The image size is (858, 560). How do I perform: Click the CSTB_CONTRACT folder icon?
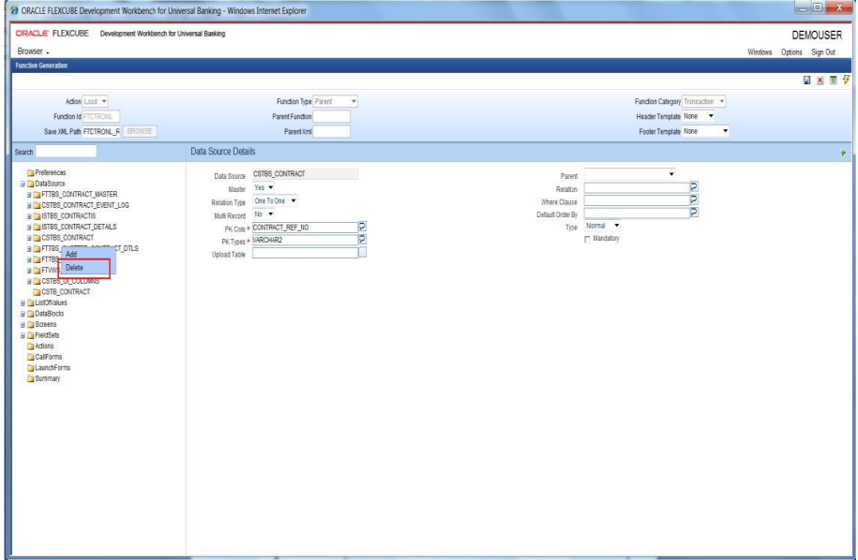tap(38, 292)
